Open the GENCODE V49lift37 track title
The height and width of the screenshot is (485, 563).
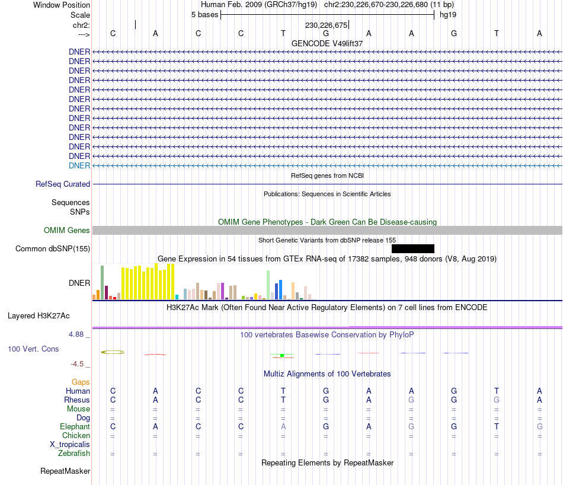327,43
